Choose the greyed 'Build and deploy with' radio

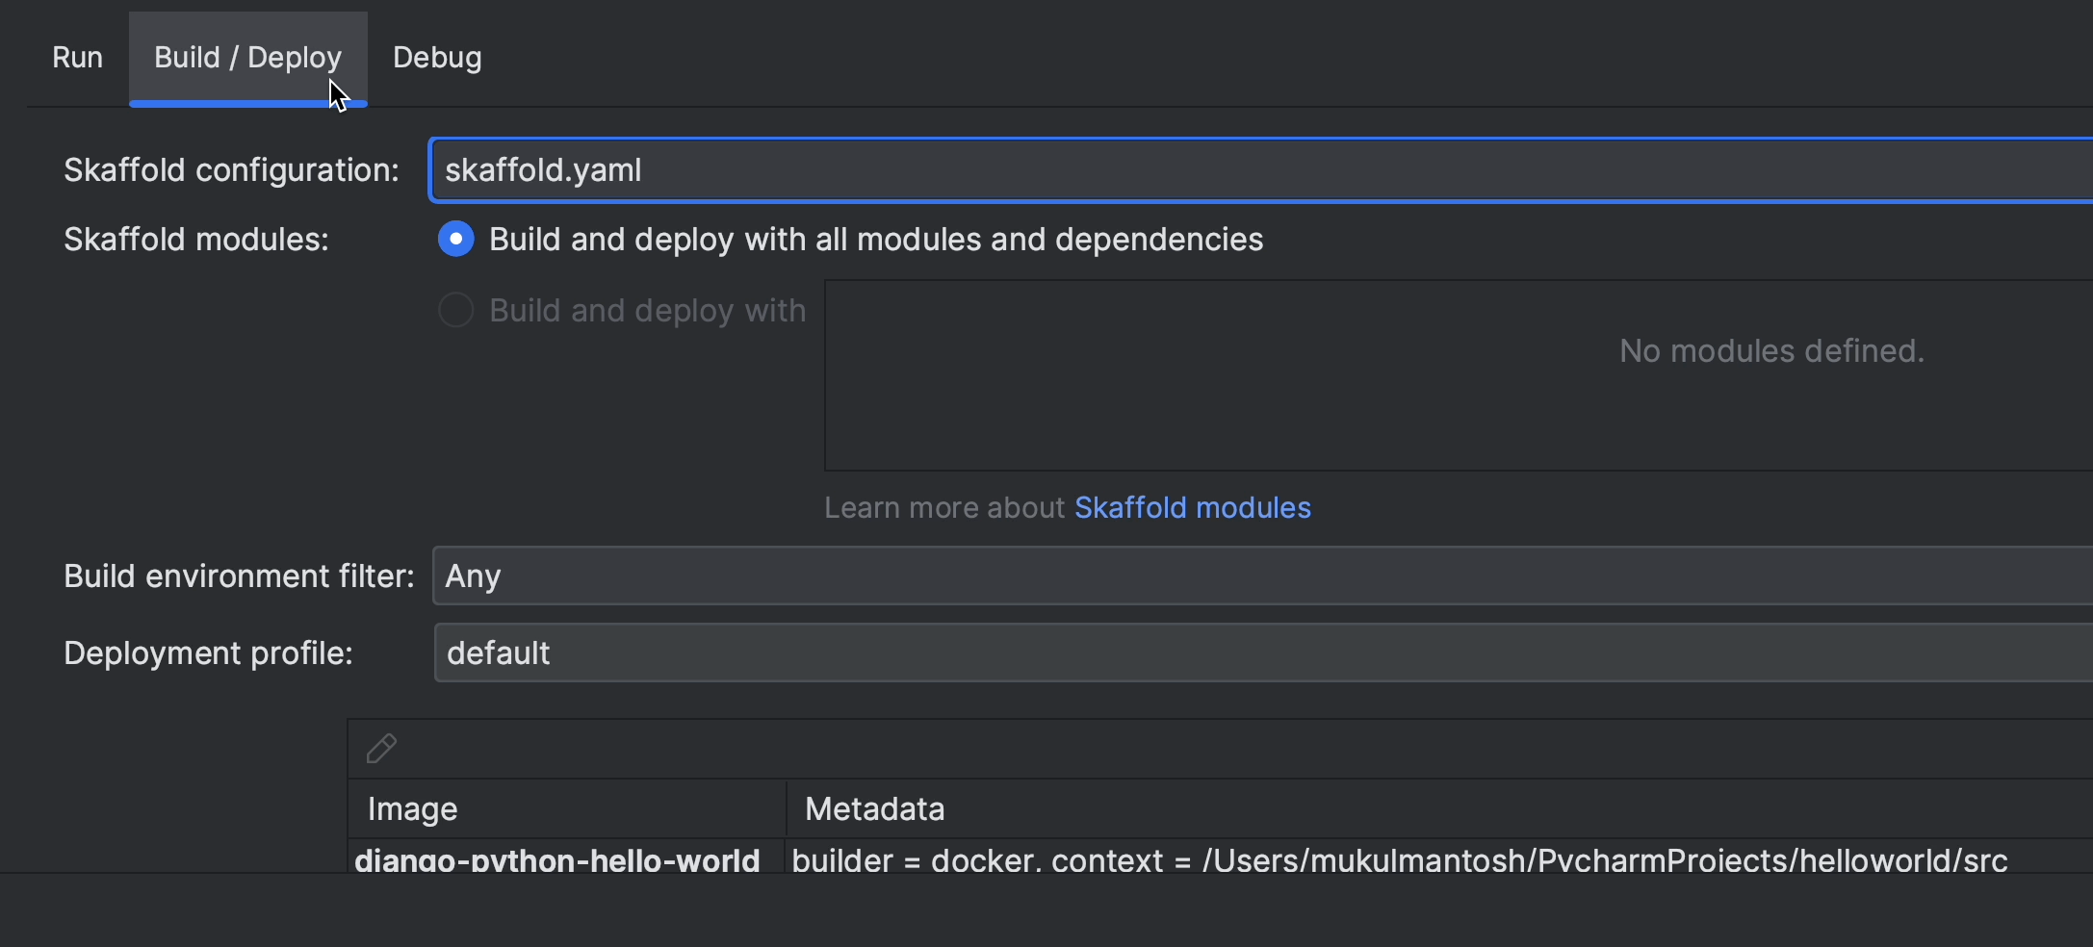coord(455,310)
